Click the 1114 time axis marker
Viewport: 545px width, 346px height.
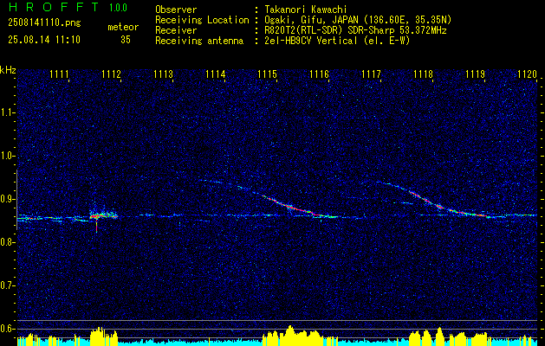pos(215,74)
